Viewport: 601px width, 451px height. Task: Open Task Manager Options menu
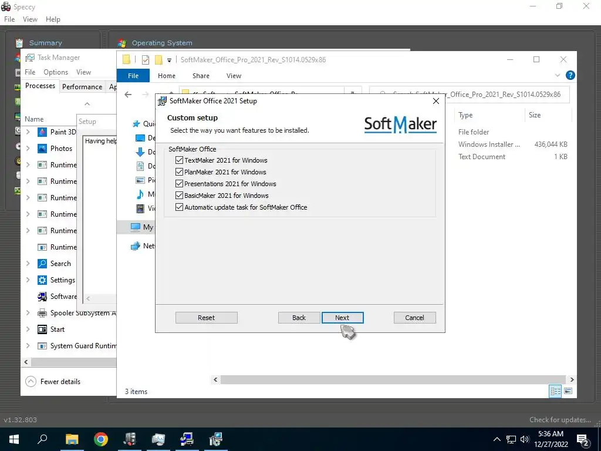coord(56,72)
